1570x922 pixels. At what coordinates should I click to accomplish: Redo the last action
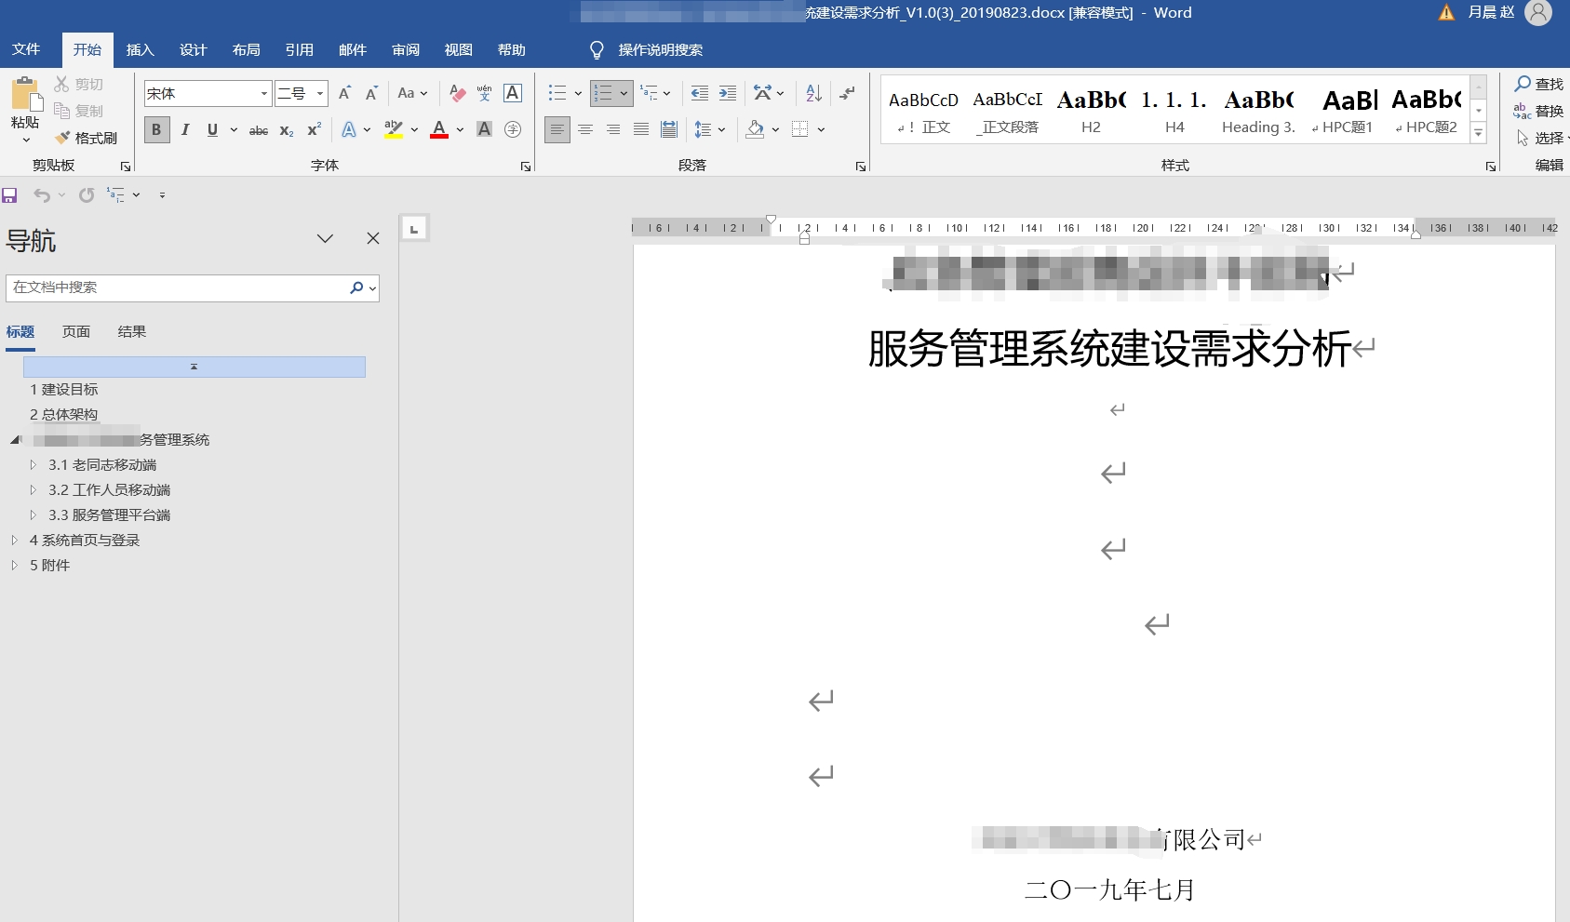point(87,195)
